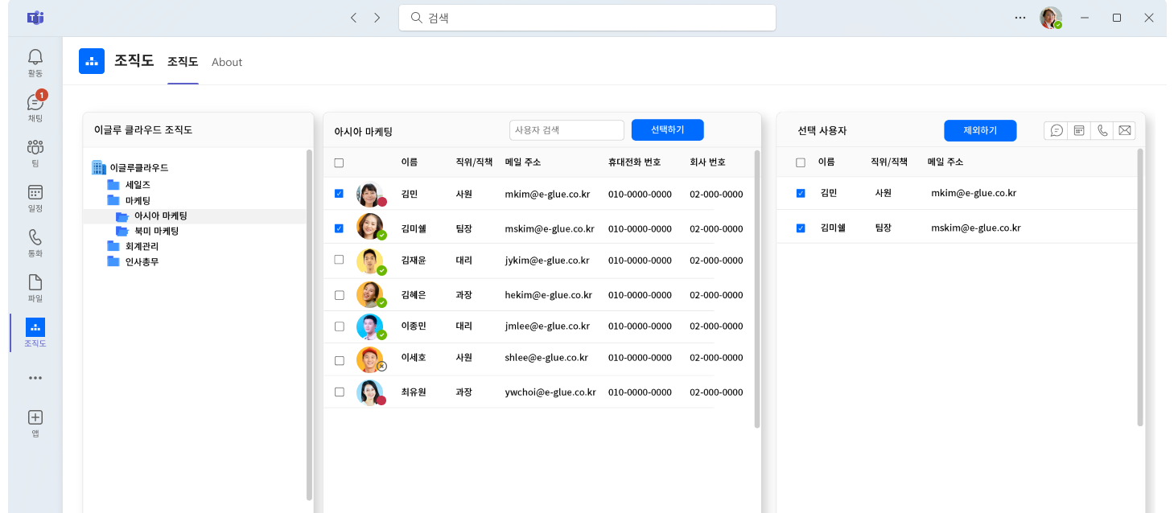Open the settings and more ellipsis in the title bar

(1020, 18)
